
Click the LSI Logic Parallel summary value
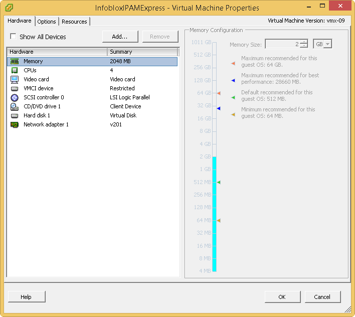[x=130, y=98]
